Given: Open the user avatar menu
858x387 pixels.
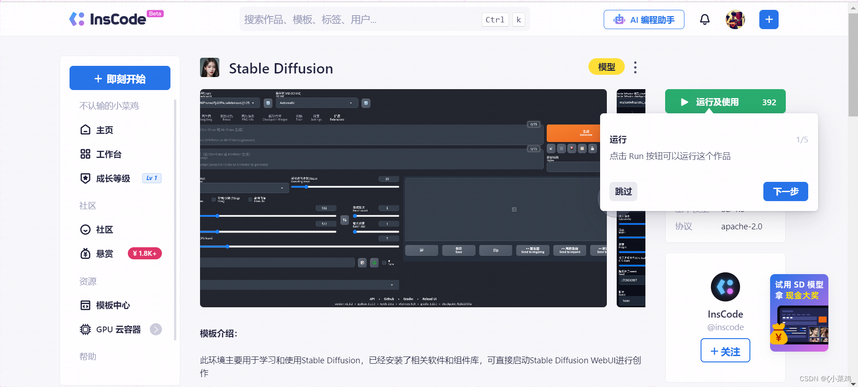Looking at the screenshot, I should 735,19.
